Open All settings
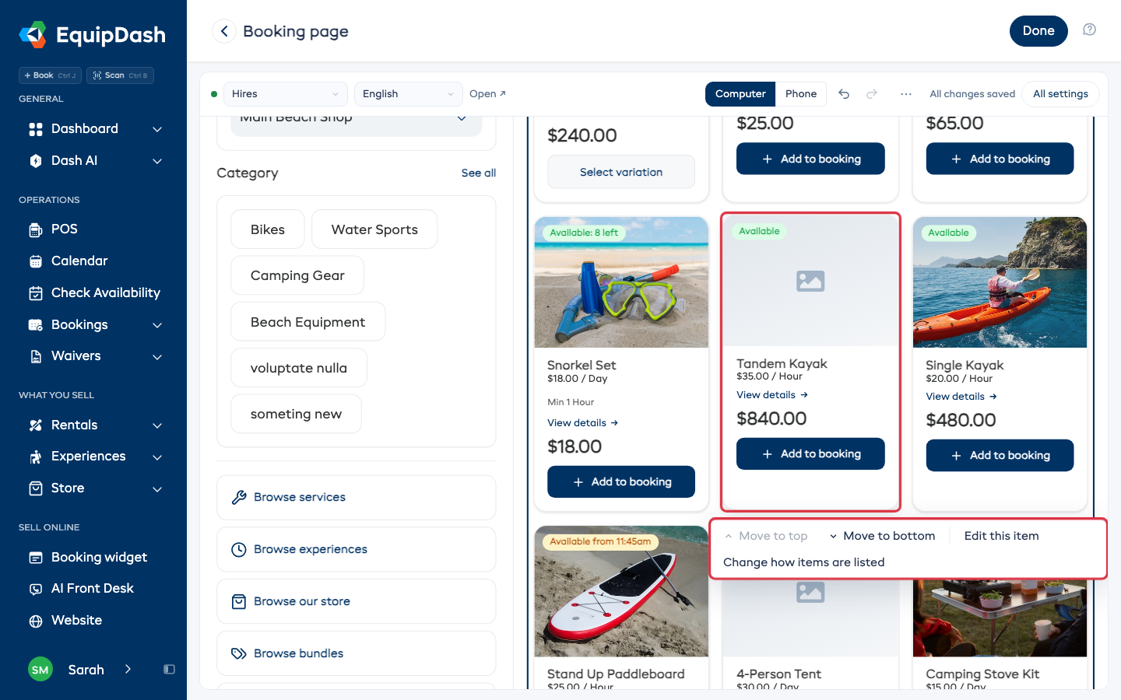Image resolution: width=1121 pixels, height=700 pixels. (x=1060, y=93)
